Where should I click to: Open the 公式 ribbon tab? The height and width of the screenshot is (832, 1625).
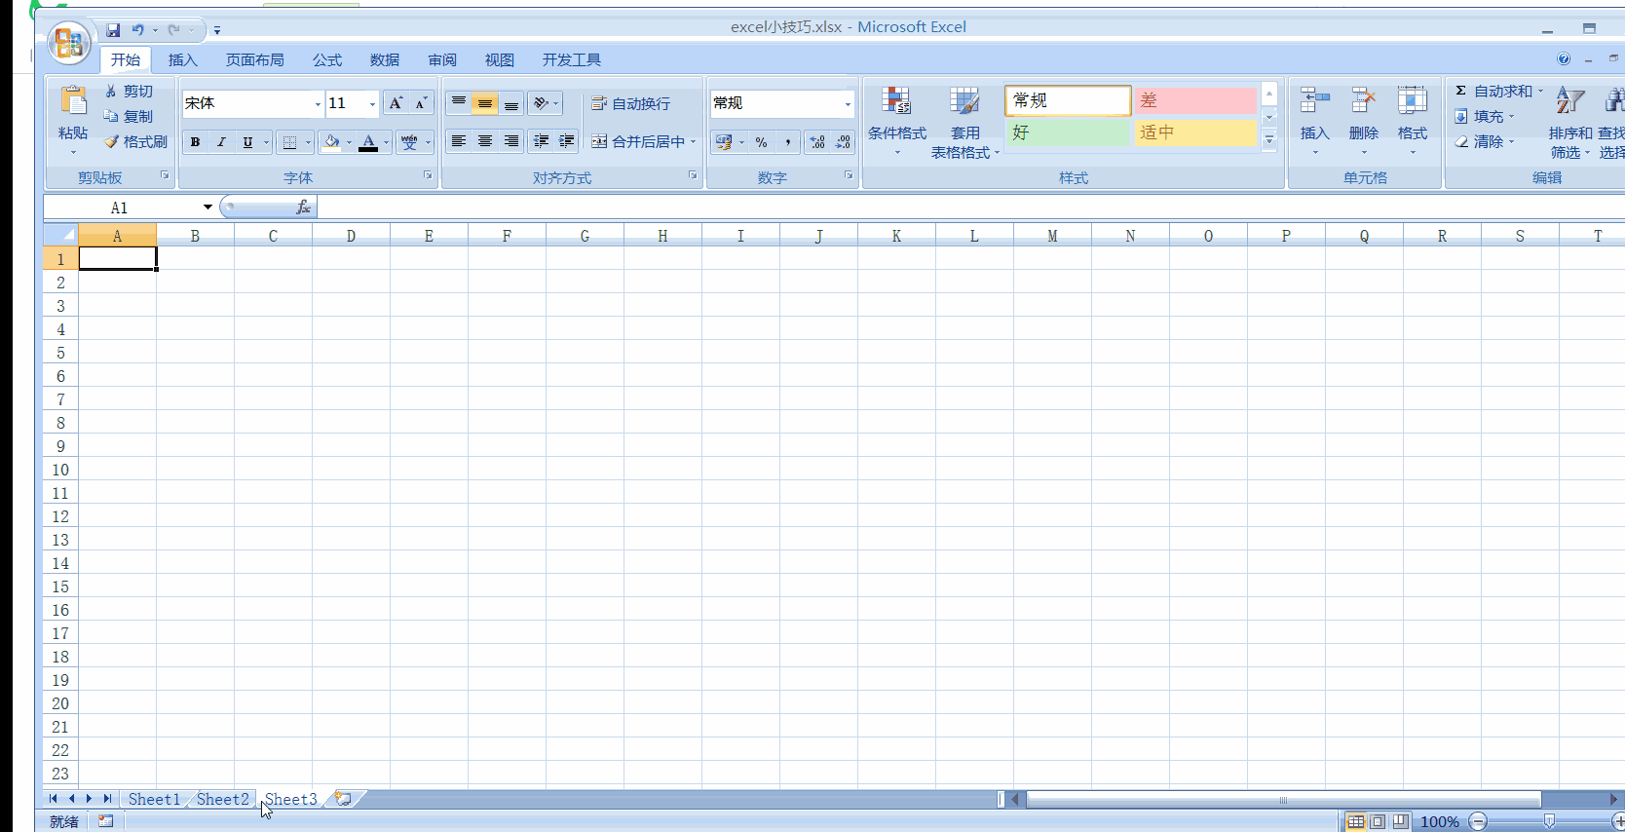pyautogui.click(x=327, y=59)
